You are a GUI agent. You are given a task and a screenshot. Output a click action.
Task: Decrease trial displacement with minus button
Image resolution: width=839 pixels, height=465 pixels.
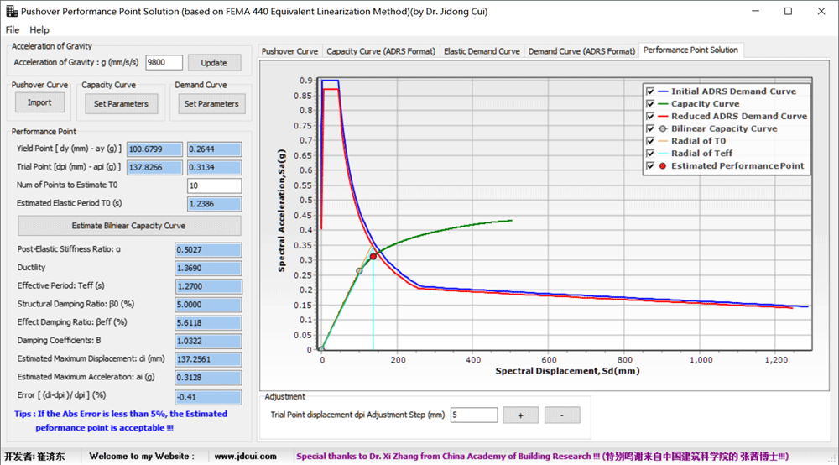[562, 415]
